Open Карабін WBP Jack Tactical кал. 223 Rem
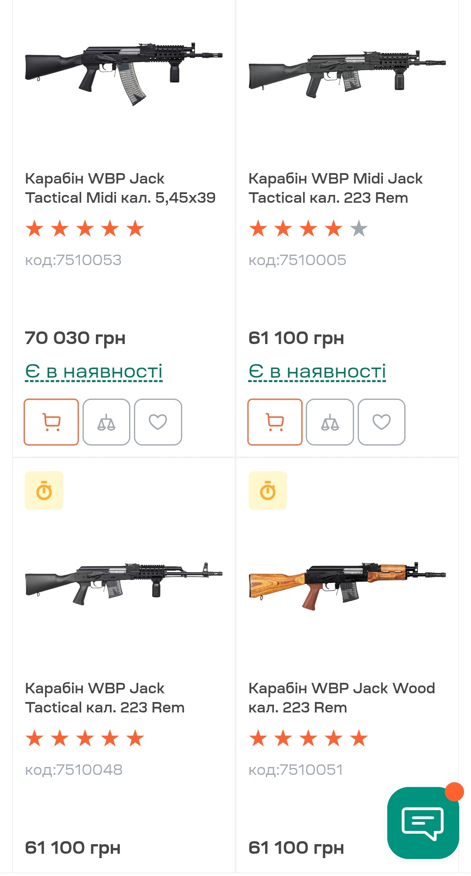 coord(105,698)
